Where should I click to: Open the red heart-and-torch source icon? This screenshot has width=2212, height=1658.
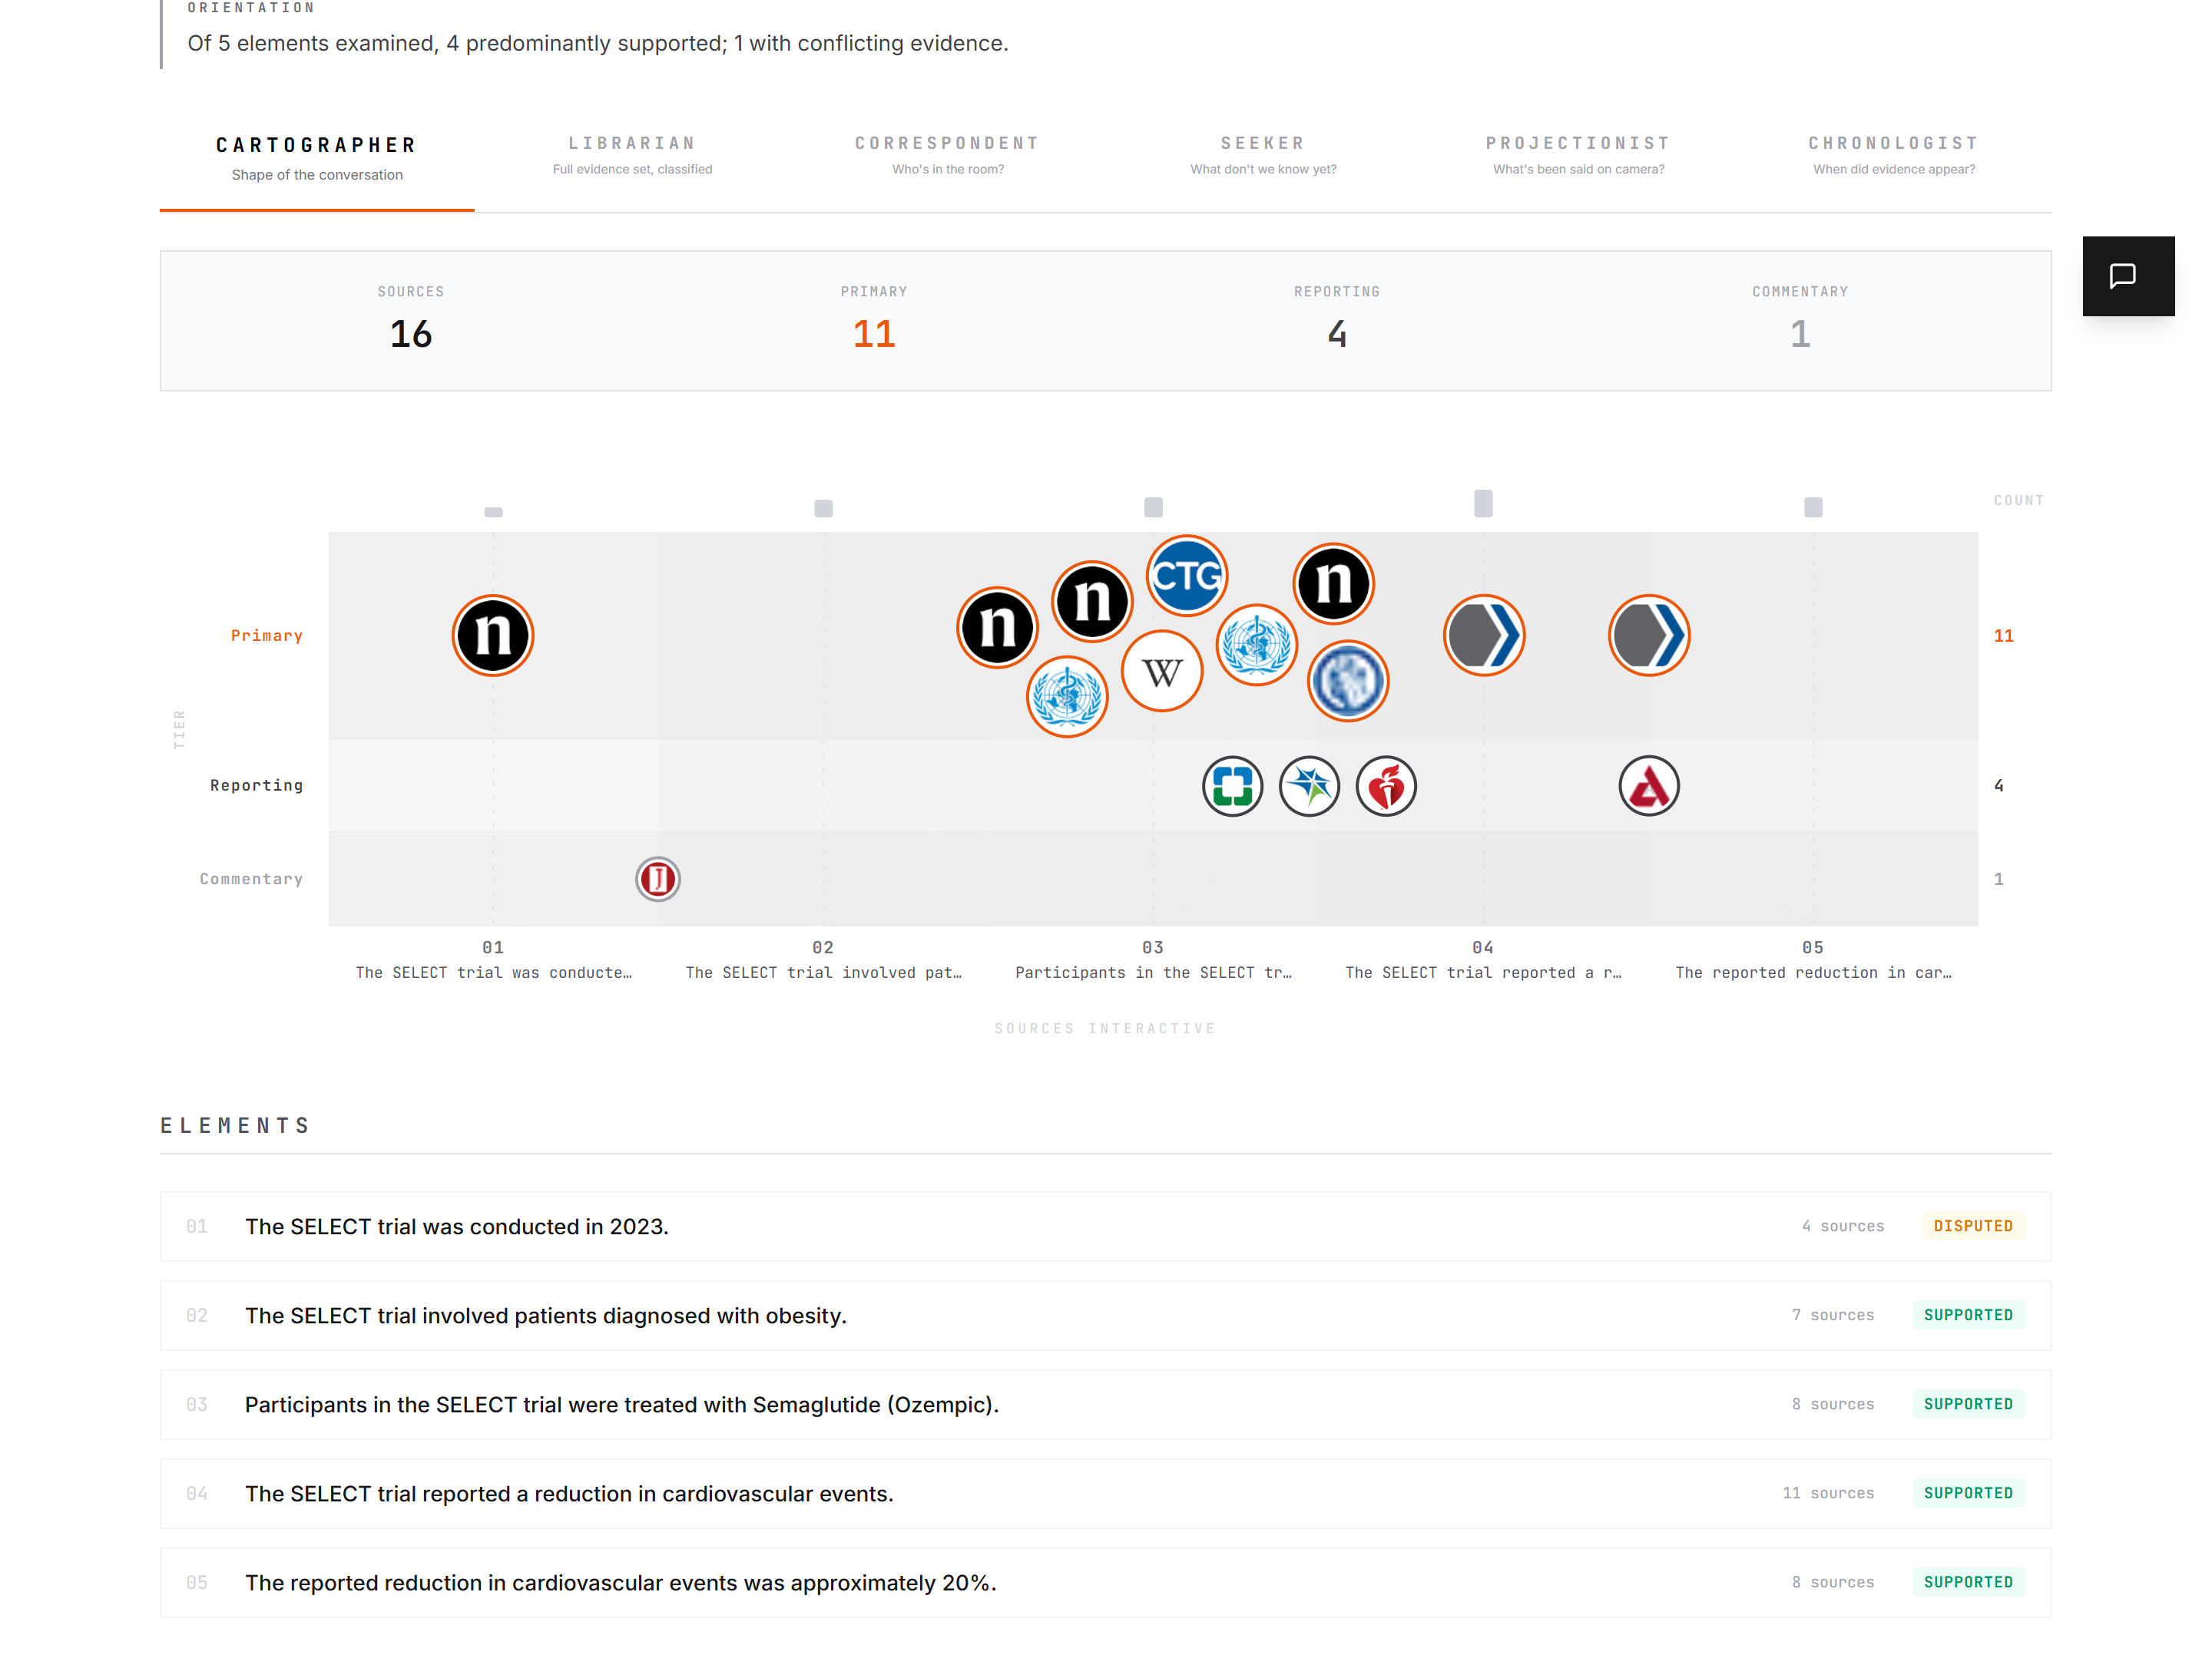click(x=1386, y=787)
